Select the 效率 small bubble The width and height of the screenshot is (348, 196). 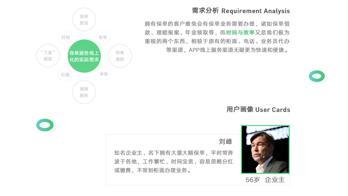103,38
